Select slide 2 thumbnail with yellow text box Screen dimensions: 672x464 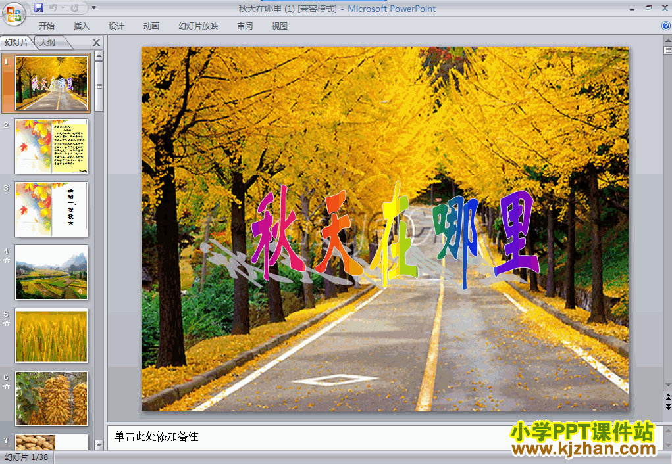tap(51, 147)
